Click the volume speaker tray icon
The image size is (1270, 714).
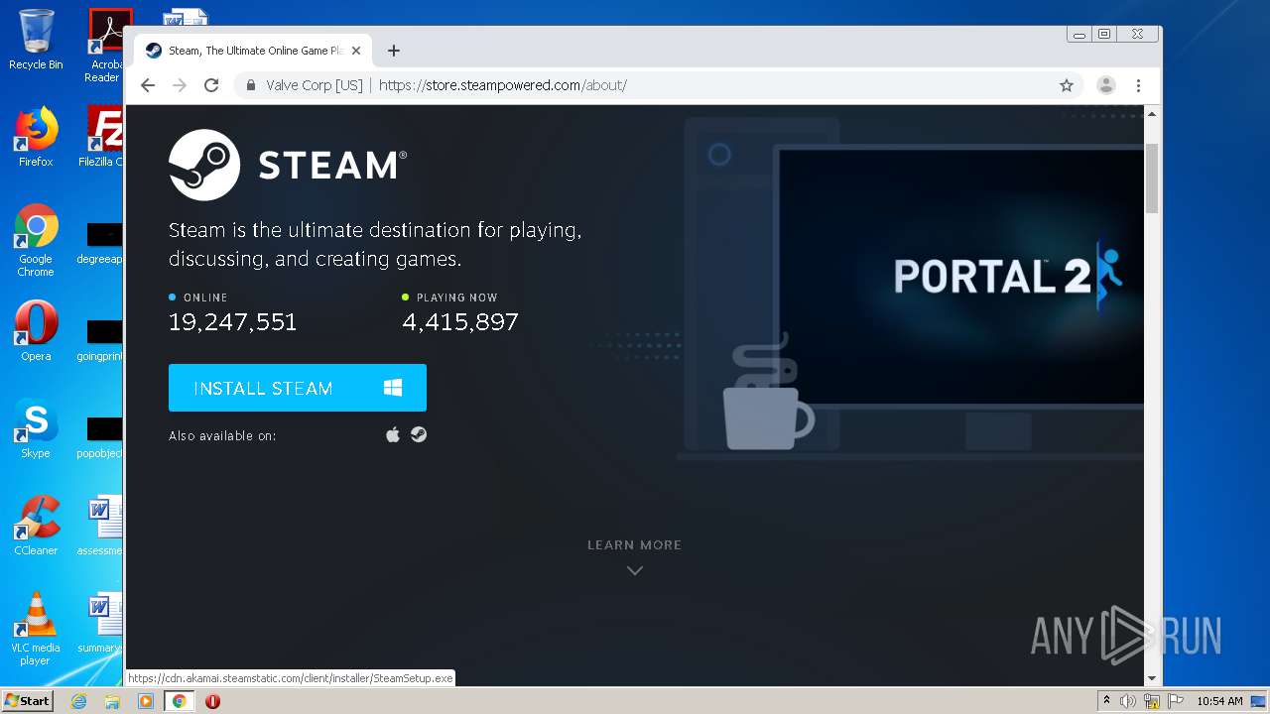[1128, 701]
